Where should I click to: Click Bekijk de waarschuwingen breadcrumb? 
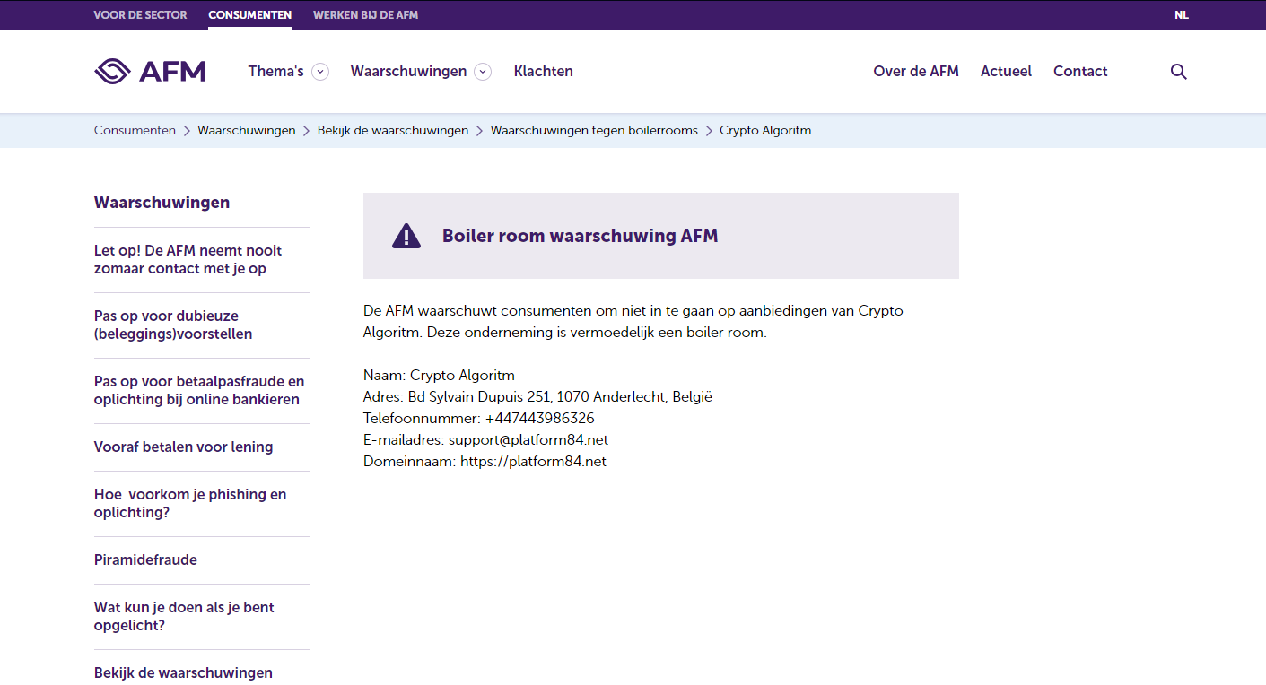[x=393, y=131]
